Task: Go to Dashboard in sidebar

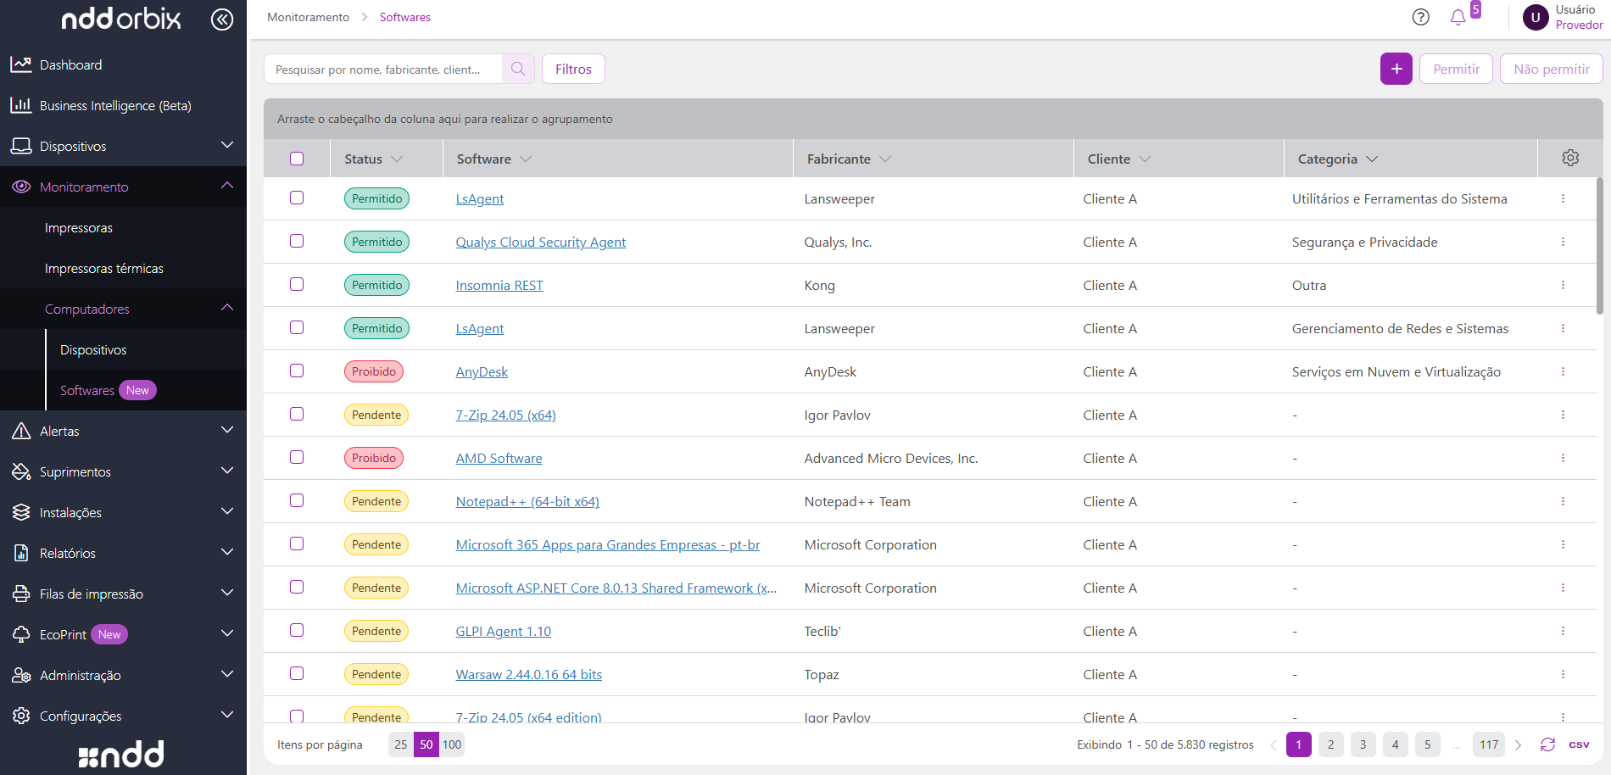Action: 70,64
